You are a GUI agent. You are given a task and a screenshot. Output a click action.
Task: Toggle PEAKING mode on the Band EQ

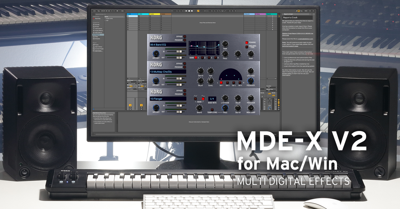247,43
